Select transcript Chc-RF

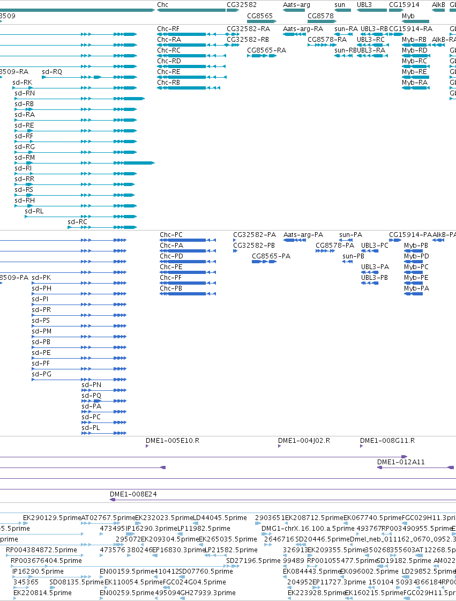192,34
